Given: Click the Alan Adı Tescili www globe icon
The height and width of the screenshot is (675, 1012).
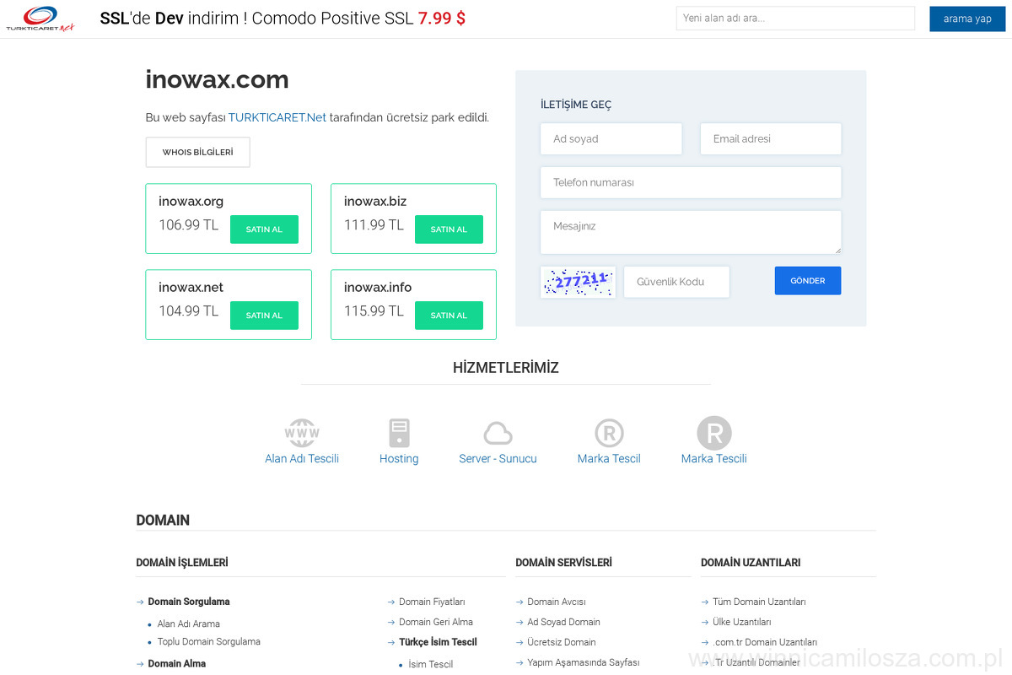Looking at the screenshot, I should (302, 433).
